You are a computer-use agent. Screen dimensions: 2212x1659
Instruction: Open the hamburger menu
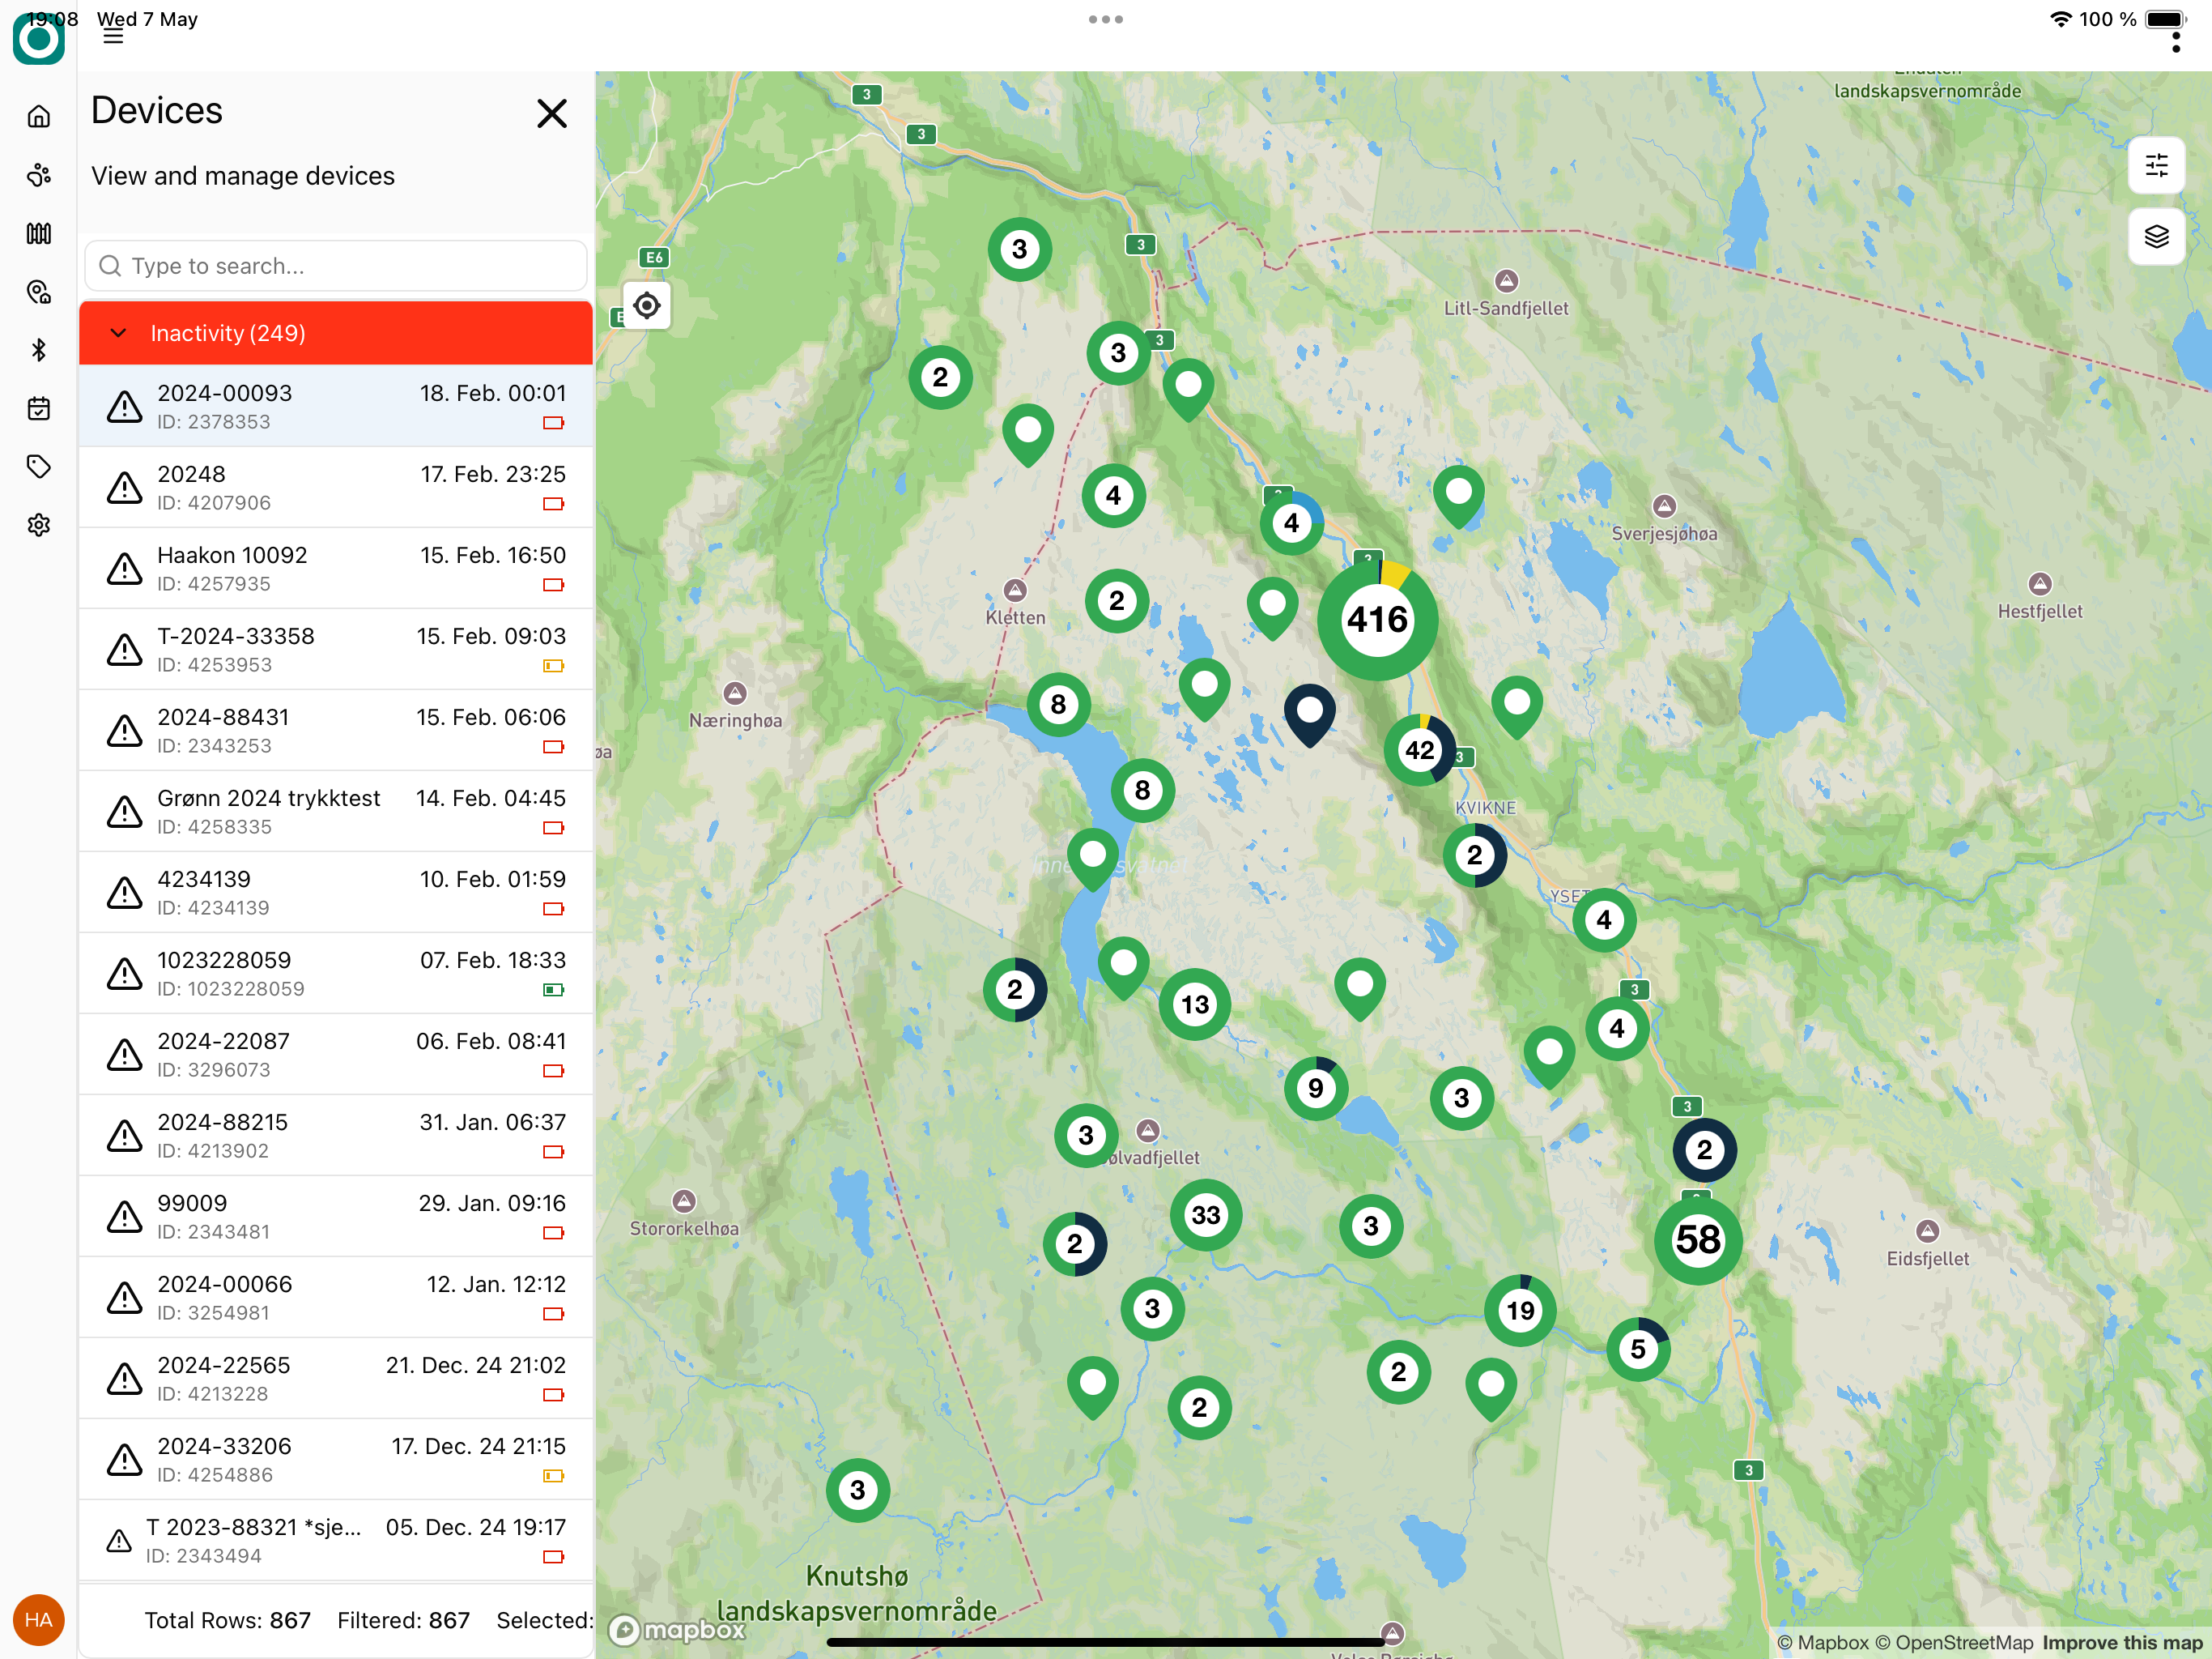point(113,37)
